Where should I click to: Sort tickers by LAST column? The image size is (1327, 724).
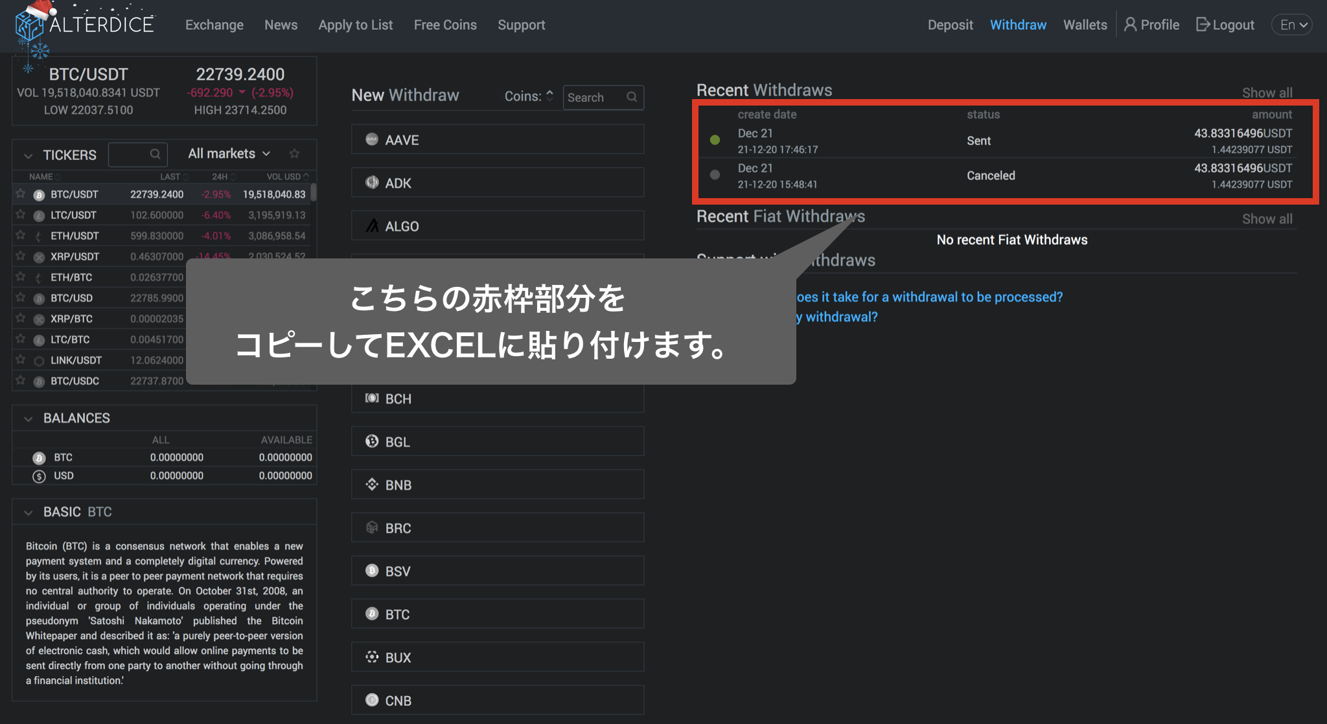[174, 176]
